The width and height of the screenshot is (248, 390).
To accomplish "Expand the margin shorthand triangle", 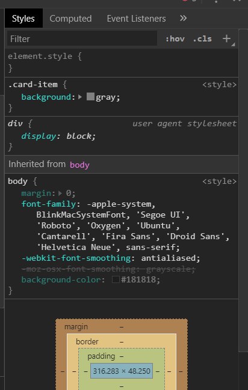I will (x=60, y=193).
